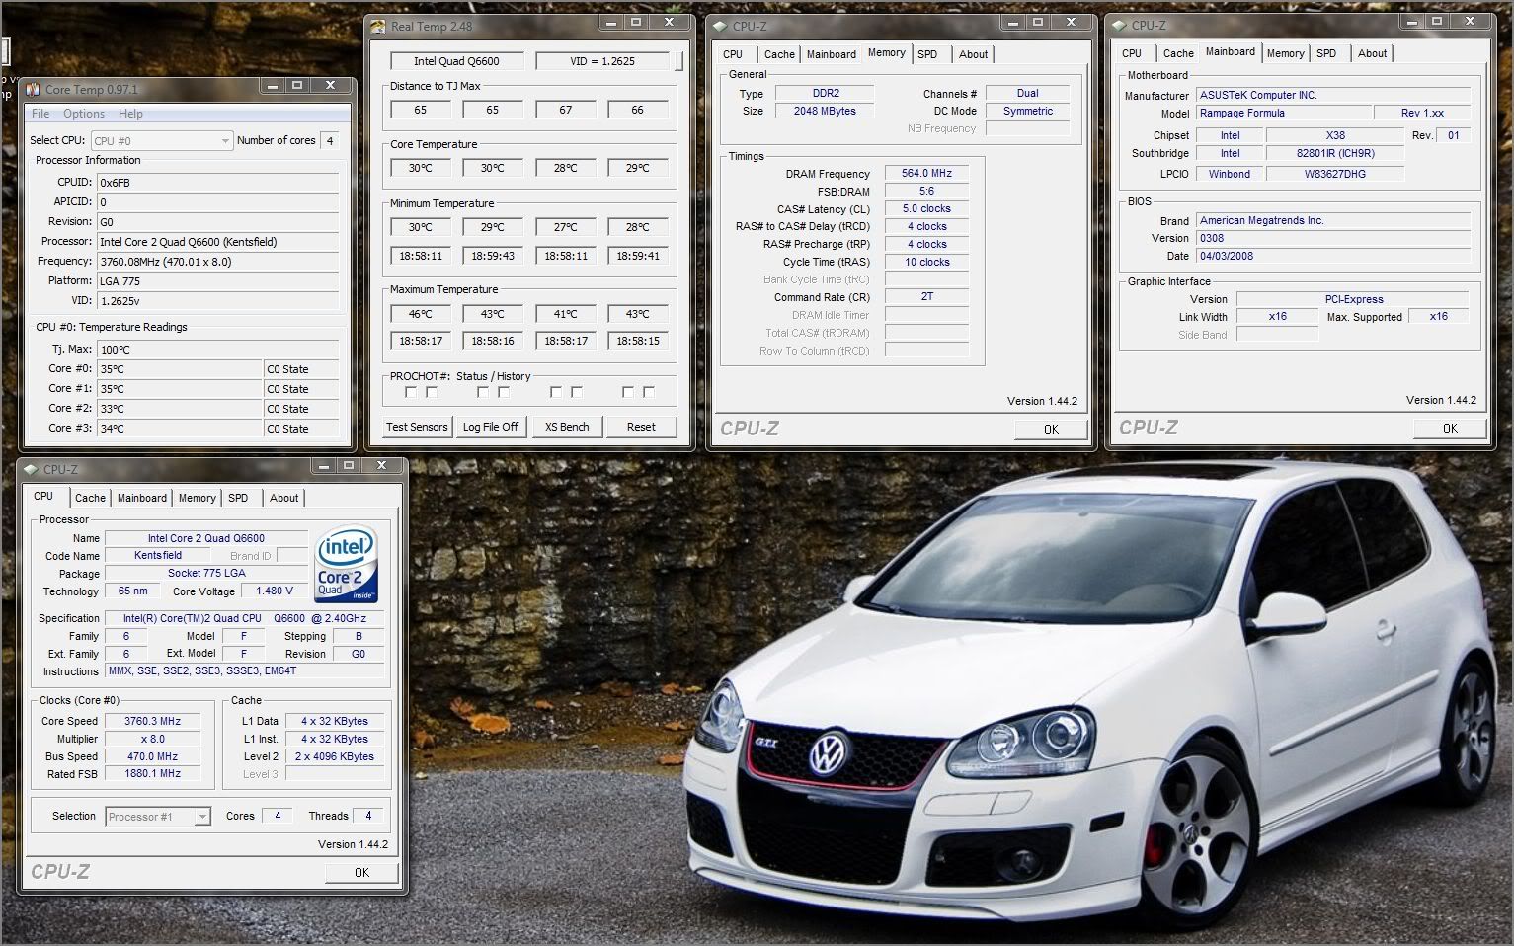The height and width of the screenshot is (946, 1514).
Task: Open Cache tab in CPU-Z Mainboard window
Action: (x=1178, y=53)
